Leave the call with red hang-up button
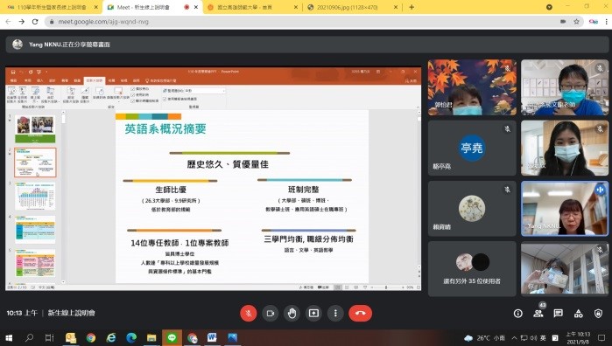 click(x=360, y=314)
